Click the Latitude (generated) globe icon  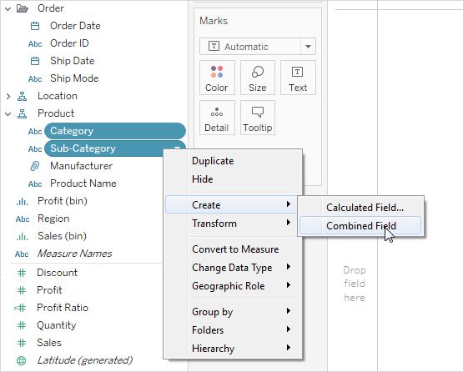click(21, 360)
